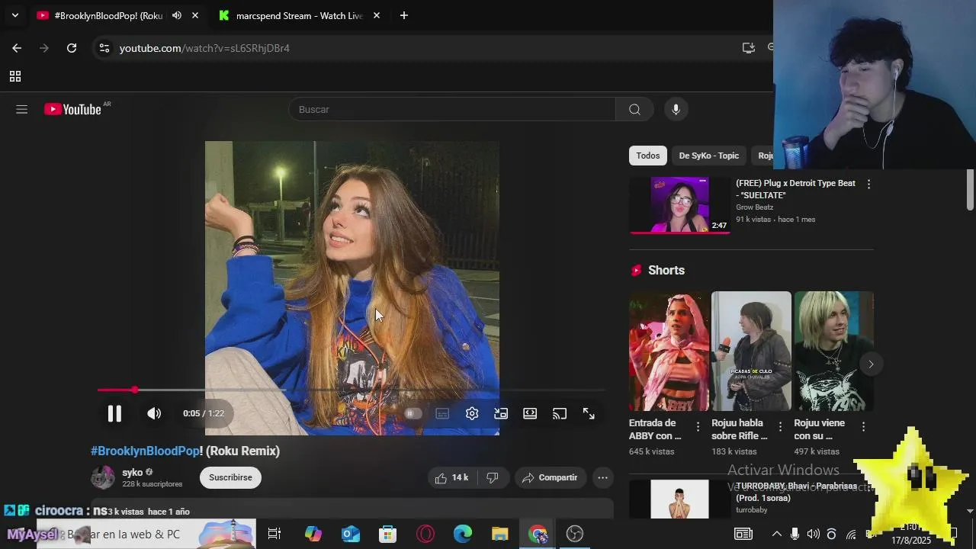The image size is (976, 549).
Task: Open menu for Rojuu habla short
Action: pyautogui.click(x=780, y=427)
